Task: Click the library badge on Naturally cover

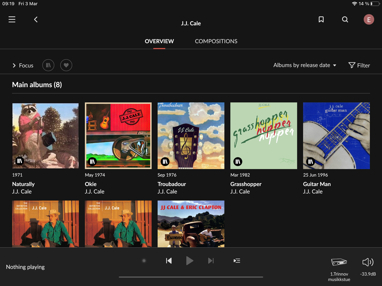Action: 20,161
